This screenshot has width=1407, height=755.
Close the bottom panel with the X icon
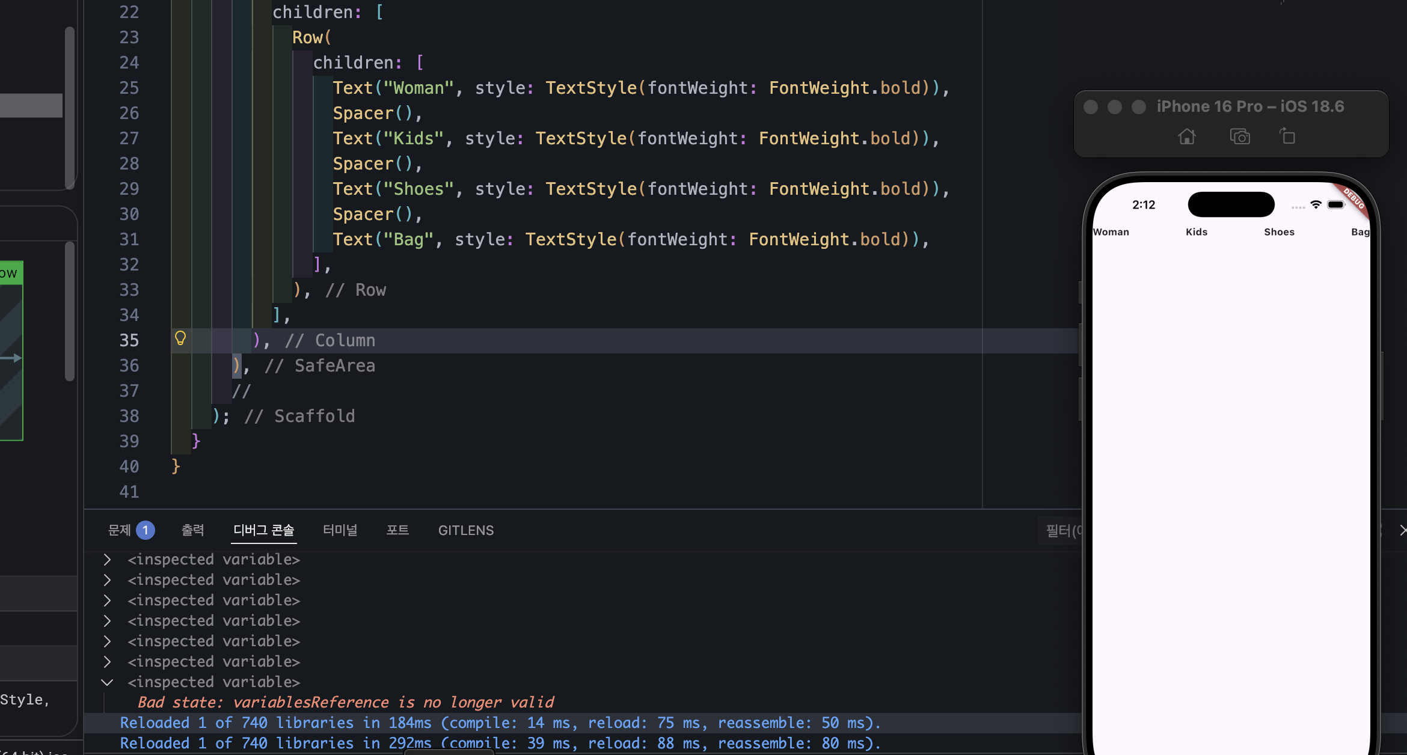(1403, 530)
